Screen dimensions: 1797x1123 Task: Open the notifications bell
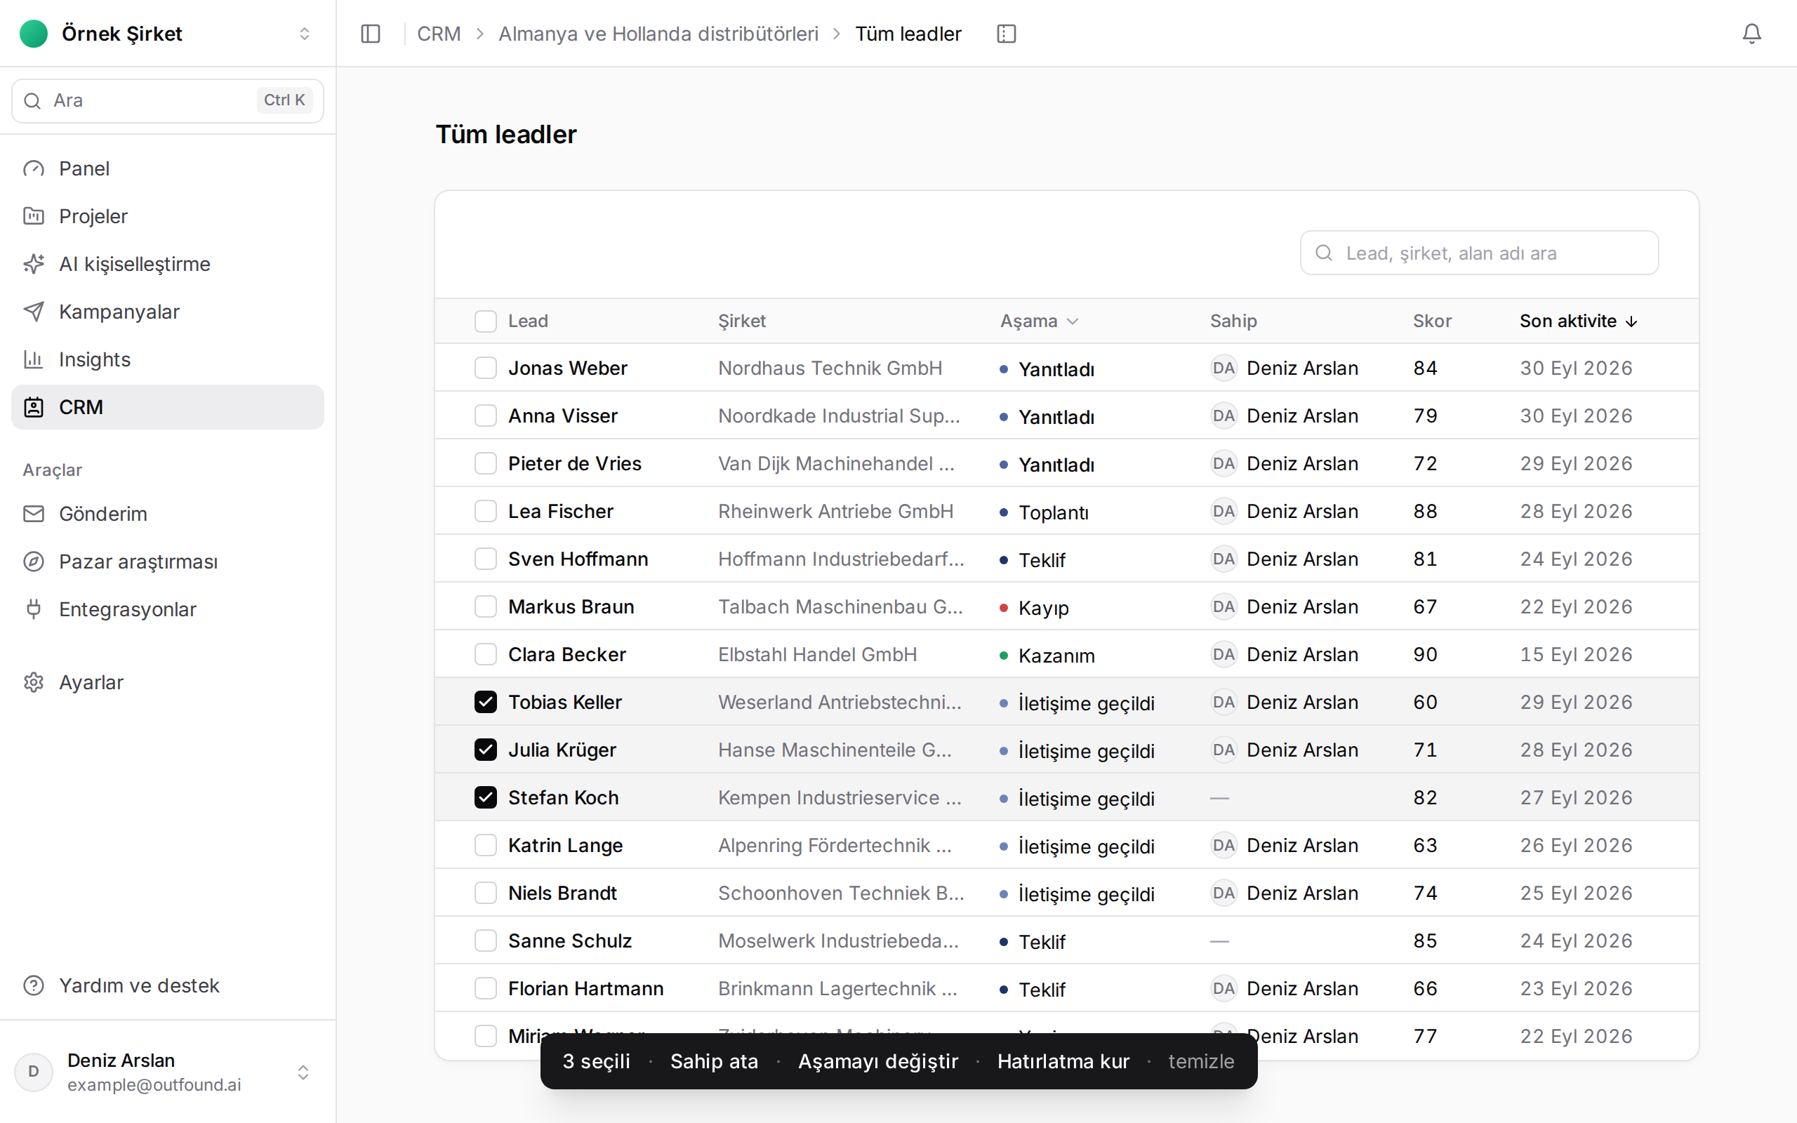1751,34
